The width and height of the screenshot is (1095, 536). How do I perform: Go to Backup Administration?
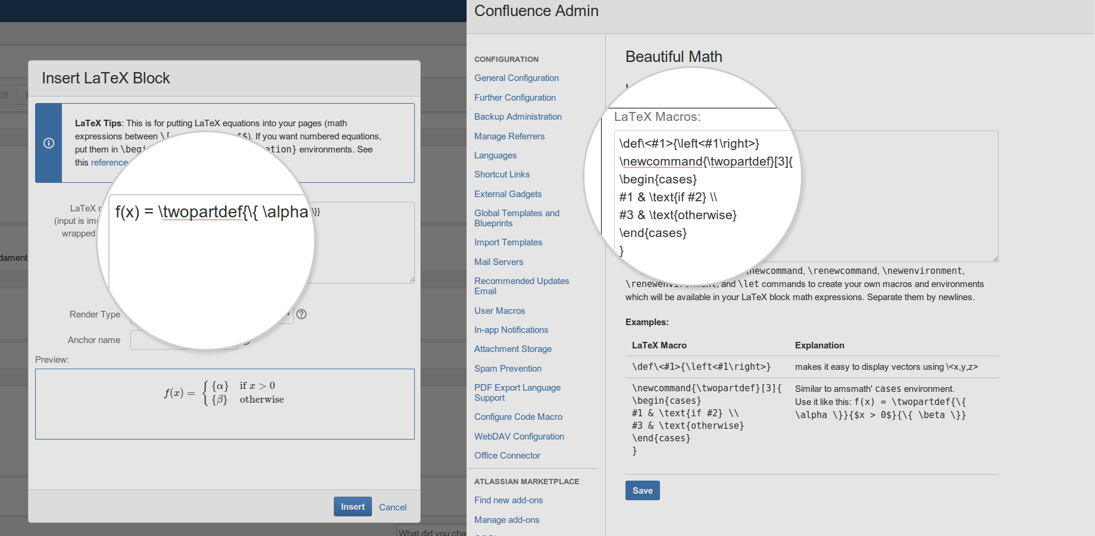518,117
